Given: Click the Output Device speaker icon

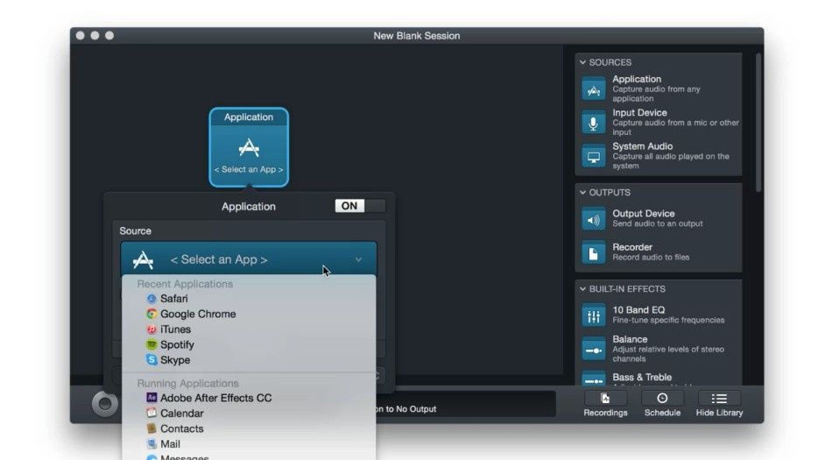Looking at the screenshot, I should [x=594, y=219].
